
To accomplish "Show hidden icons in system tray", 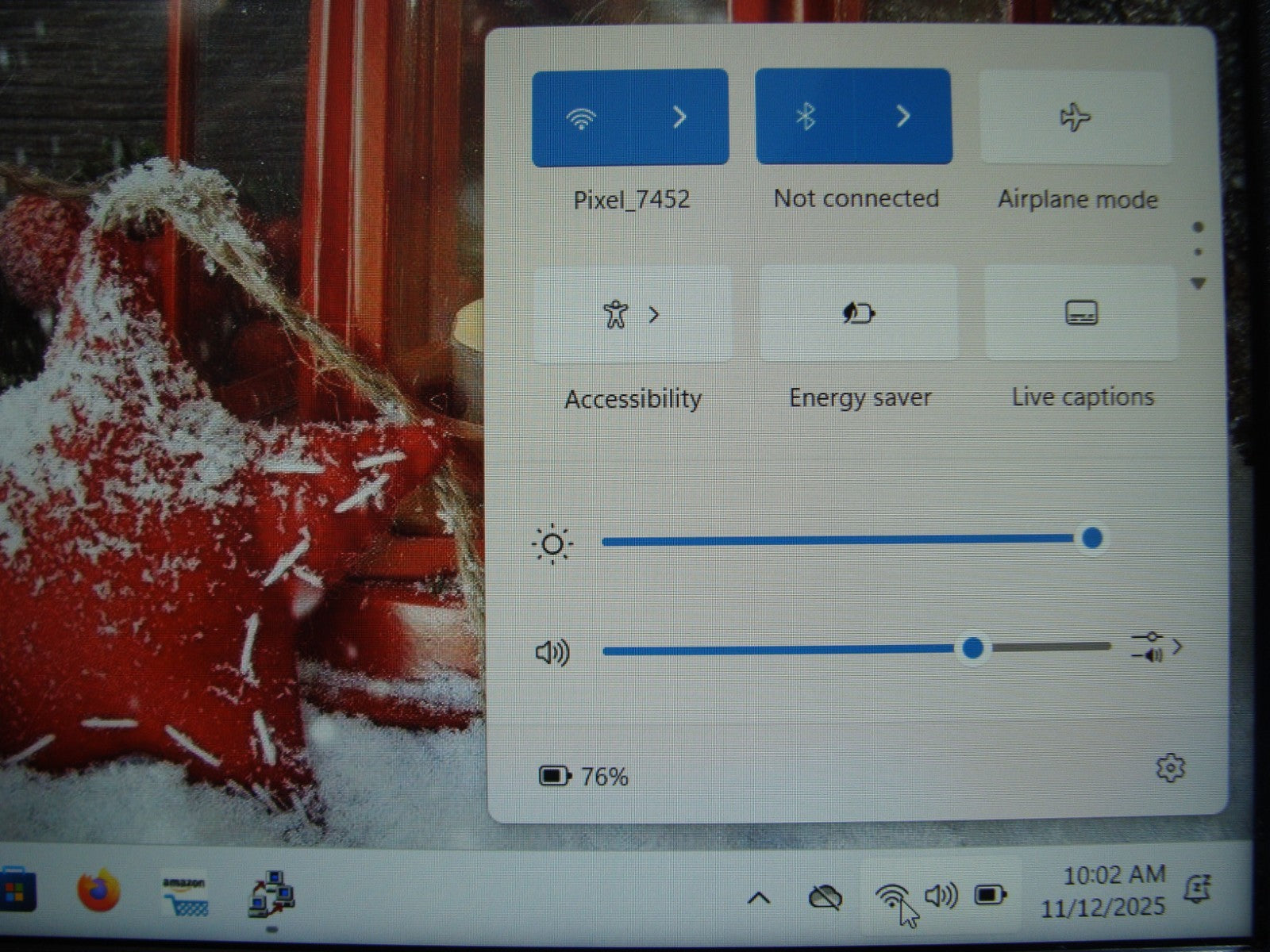I will click(x=759, y=898).
